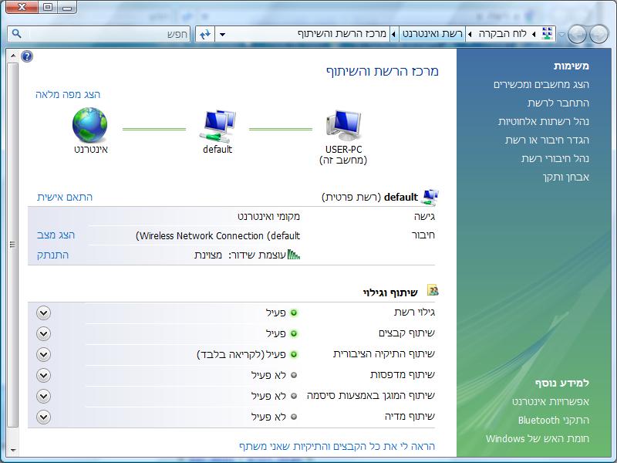Click the Control Panel icon in address bar
Screen dimensions: 617x463
(x=548, y=34)
